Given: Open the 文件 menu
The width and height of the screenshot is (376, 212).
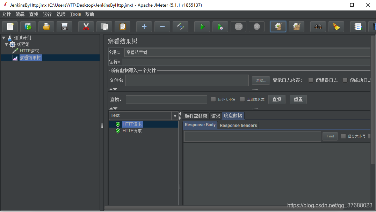Looking at the screenshot, I should (x=7, y=14).
